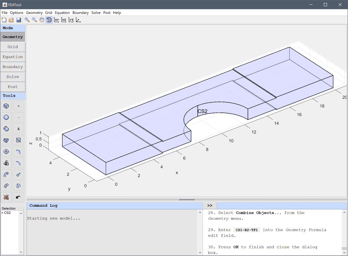Switch to Solve mode
Image resolution: width=348 pixels, height=256 pixels.
click(x=13, y=77)
